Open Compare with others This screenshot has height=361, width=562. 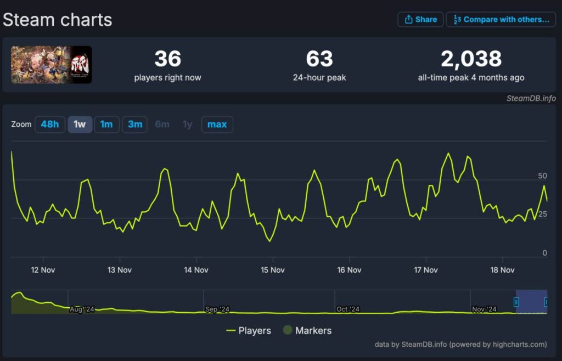click(x=501, y=19)
